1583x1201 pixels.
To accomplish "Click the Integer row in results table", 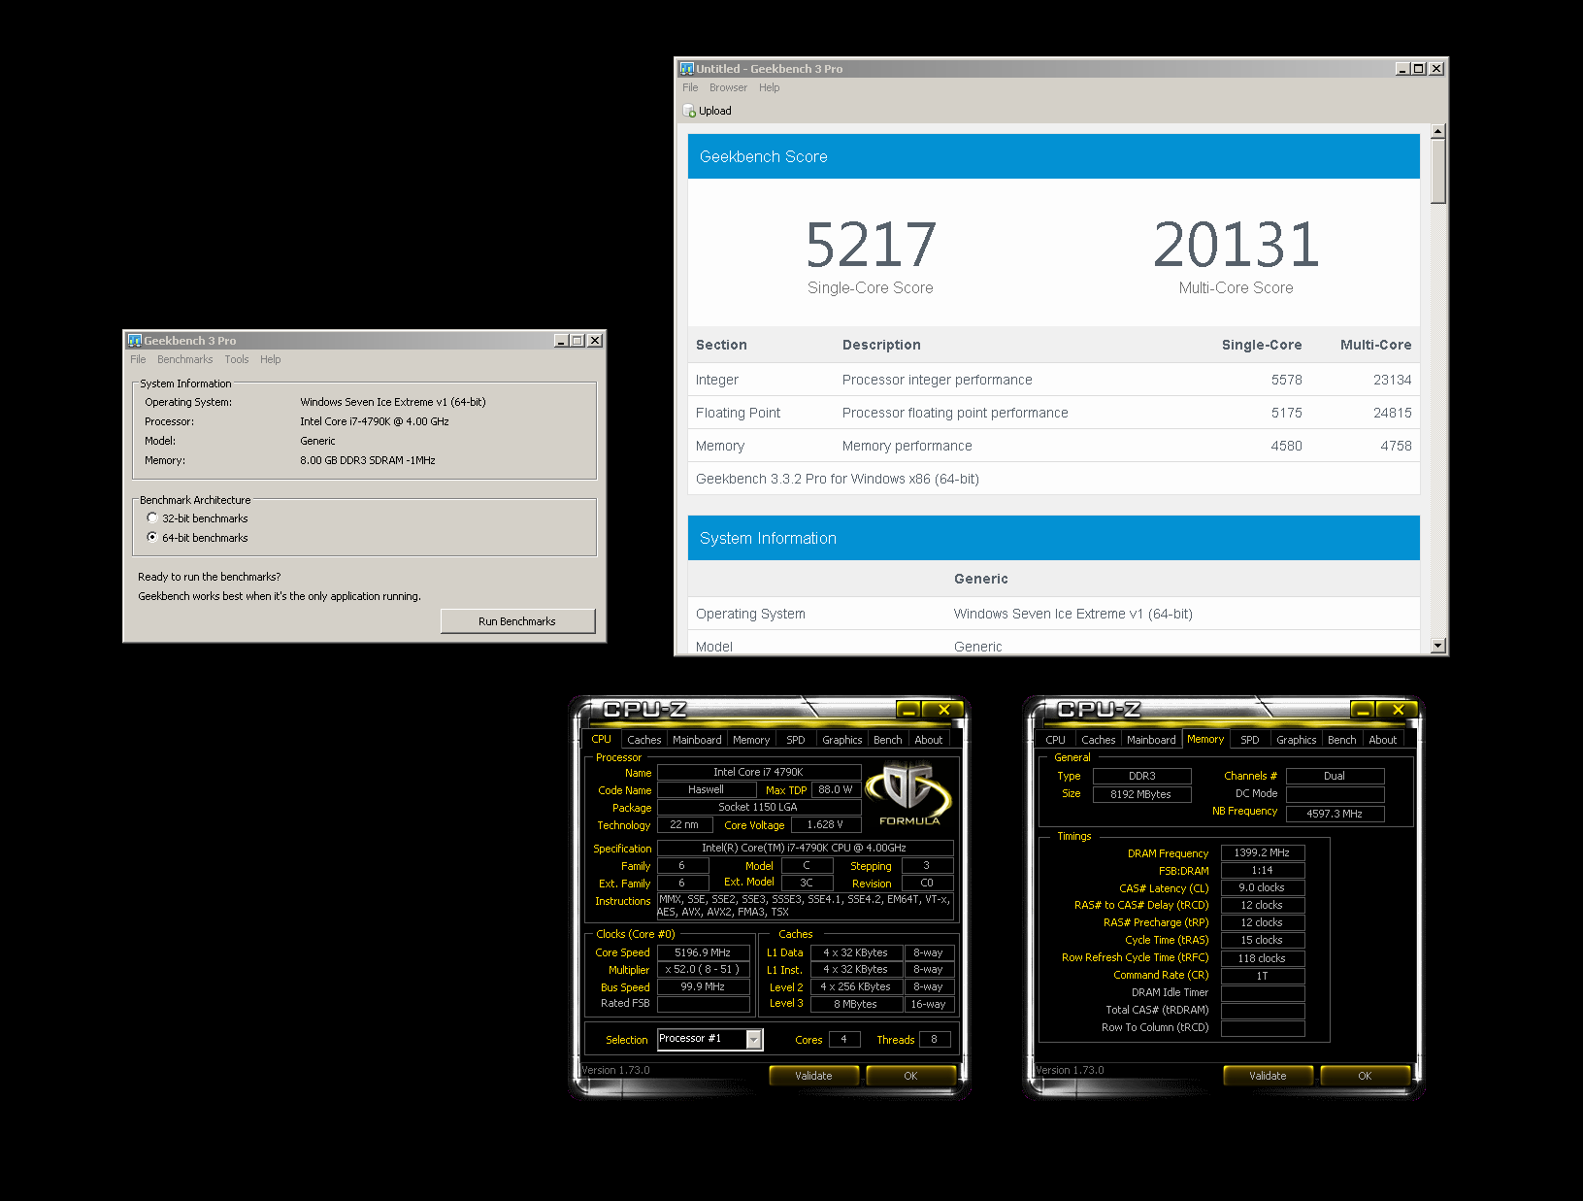I will 1053,380.
